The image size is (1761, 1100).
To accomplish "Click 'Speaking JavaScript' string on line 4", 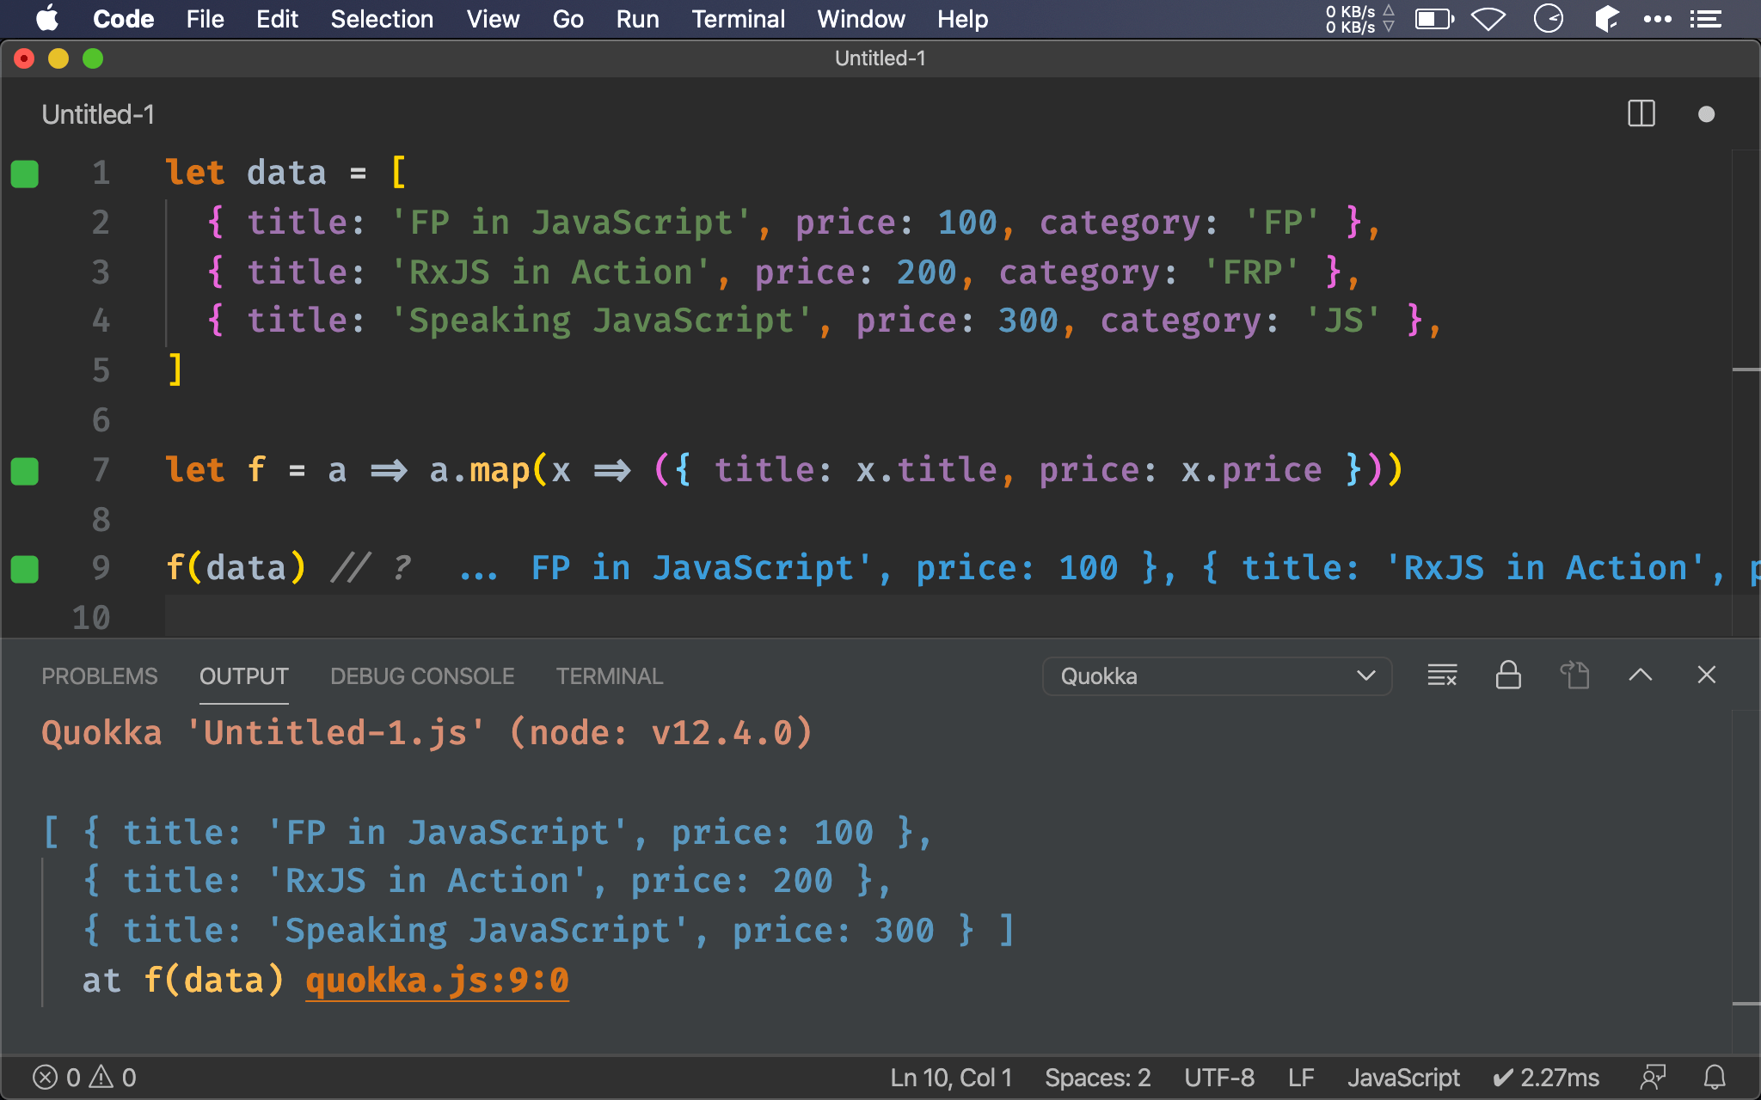I will point(600,321).
